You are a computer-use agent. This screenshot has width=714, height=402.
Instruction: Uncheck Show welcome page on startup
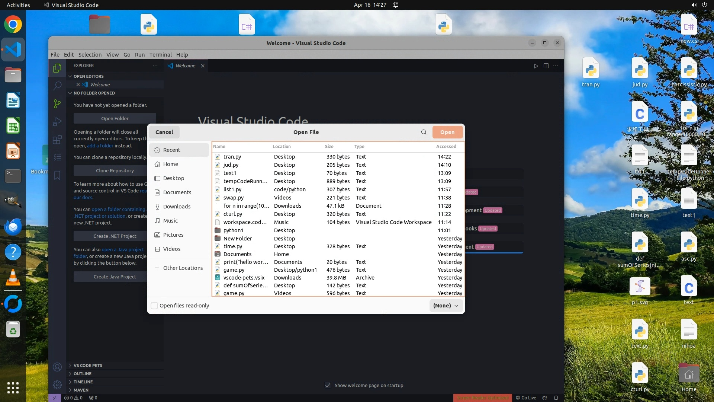(x=328, y=385)
